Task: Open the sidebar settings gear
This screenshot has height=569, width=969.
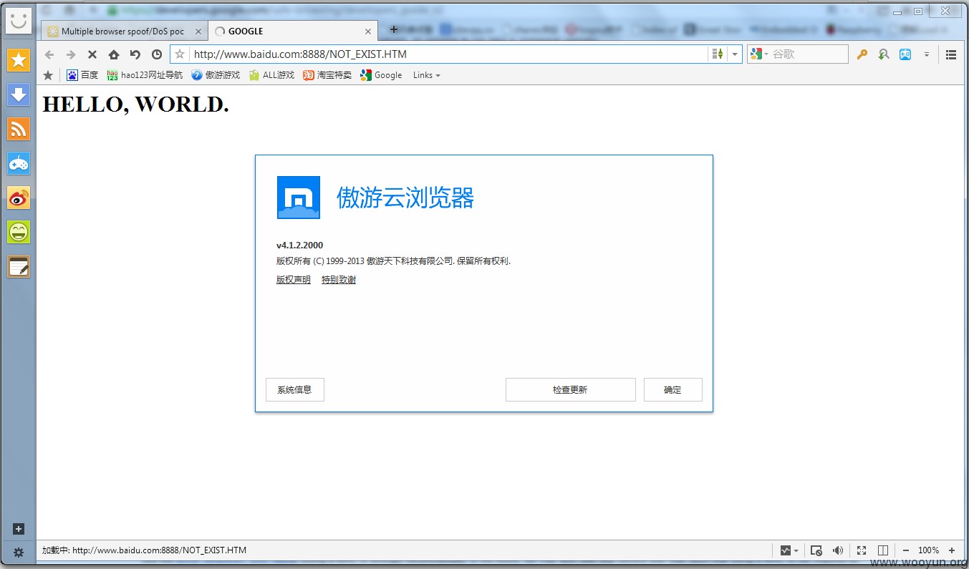Action: 19,553
